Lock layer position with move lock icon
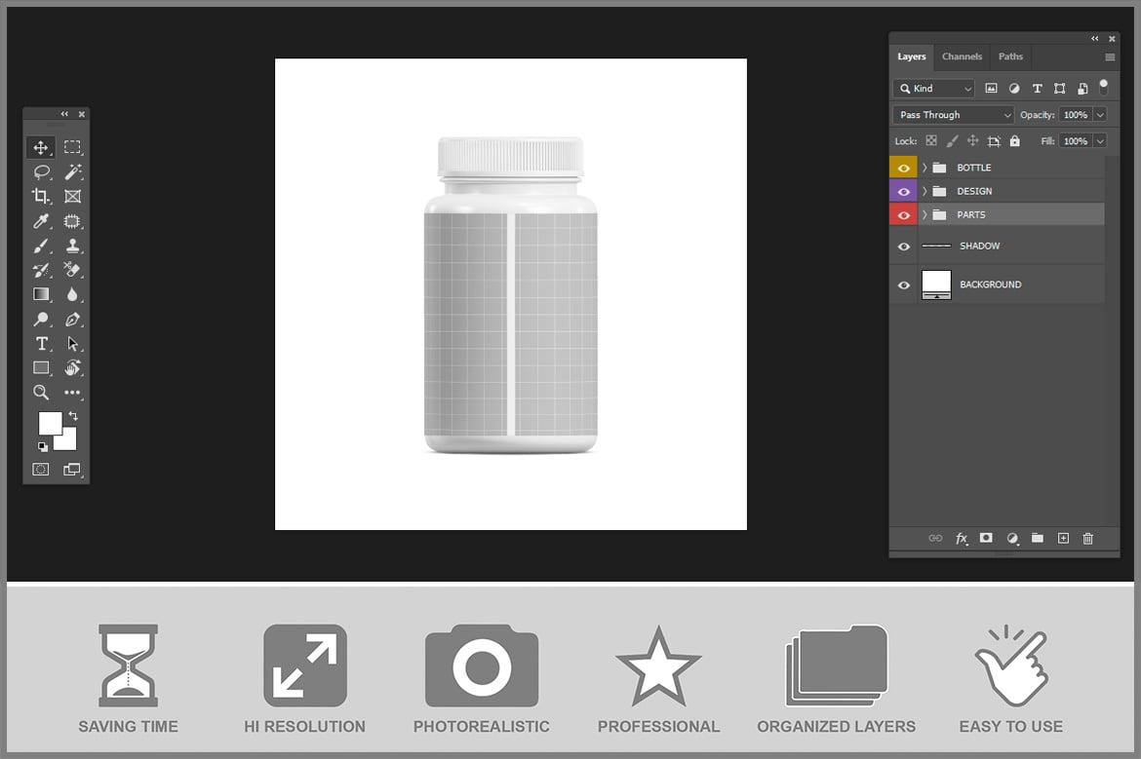Viewport: 1141px width, 759px height. coord(973,141)
